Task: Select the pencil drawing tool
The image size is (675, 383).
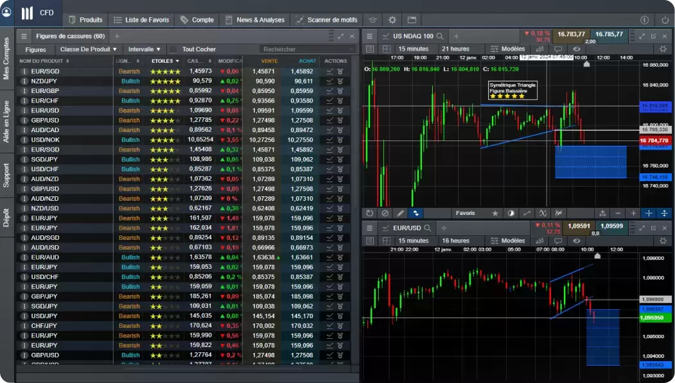Action: [400, 213]
